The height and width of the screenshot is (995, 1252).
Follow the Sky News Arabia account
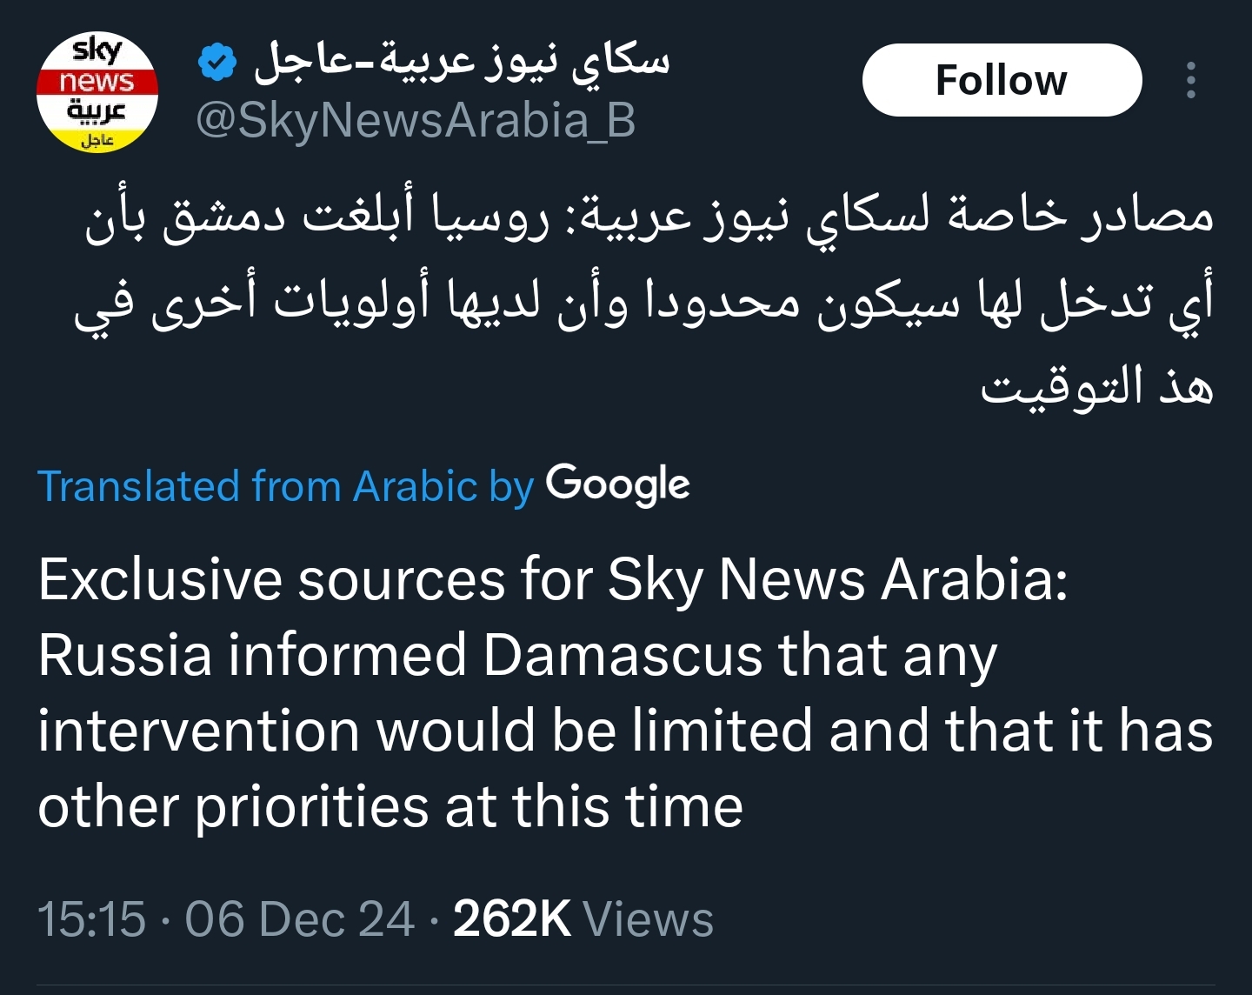(x=1001, y=80)
